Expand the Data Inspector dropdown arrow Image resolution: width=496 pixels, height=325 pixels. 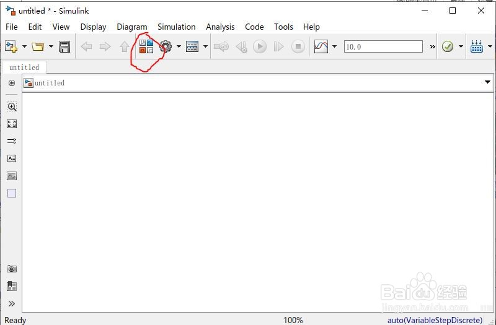(x=334, y=46)
